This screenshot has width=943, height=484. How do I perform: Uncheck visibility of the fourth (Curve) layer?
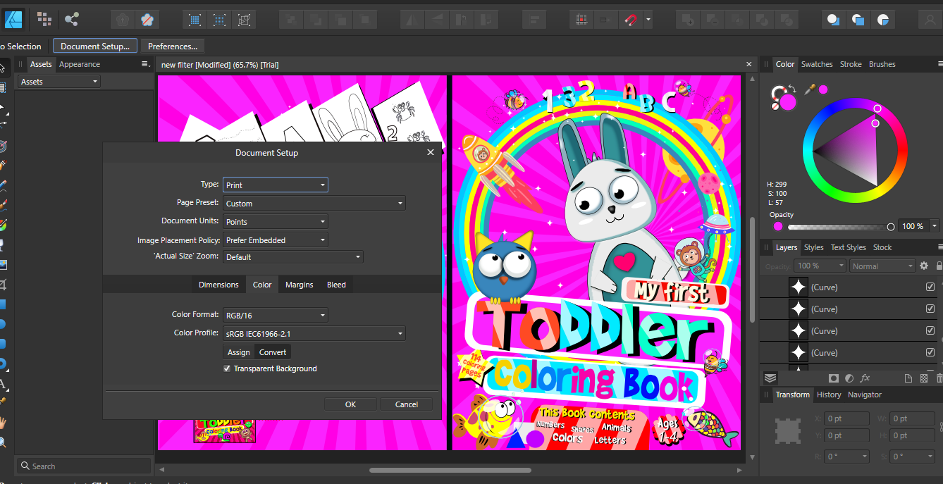pos(930,352)
